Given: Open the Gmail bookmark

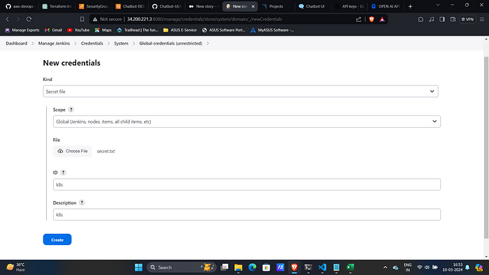Looking at the screenshot, I should click(x=53, y=30).
